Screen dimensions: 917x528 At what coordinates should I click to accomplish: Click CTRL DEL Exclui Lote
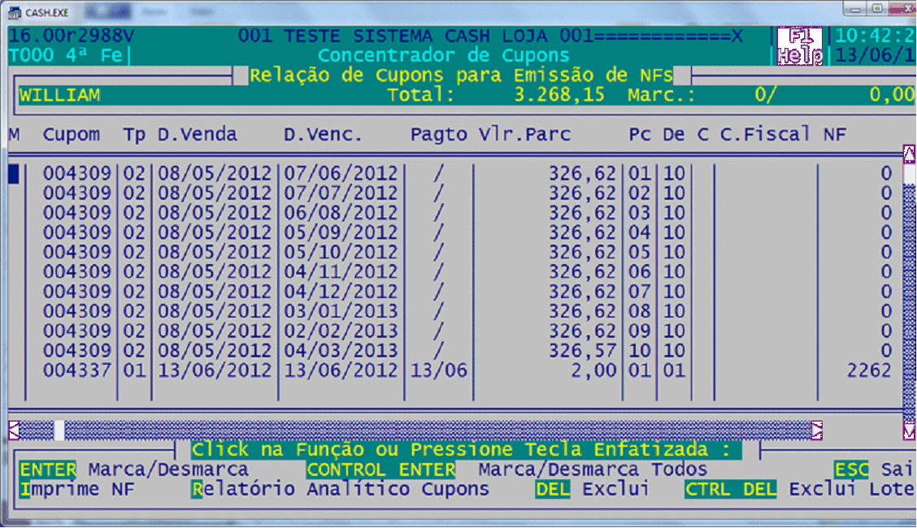click(x=799, y=489)
